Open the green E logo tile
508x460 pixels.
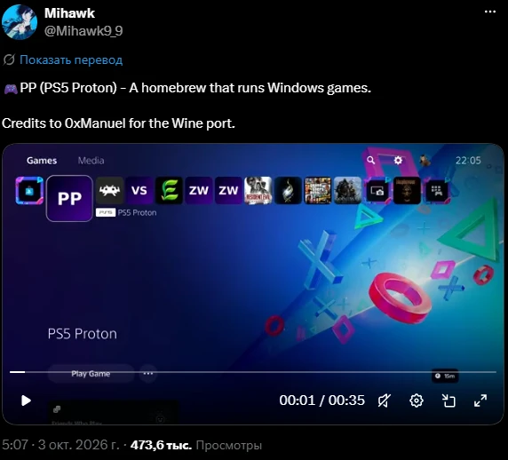click(x=169, y=190)
